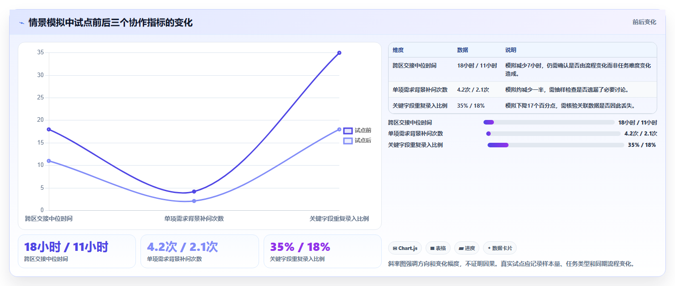Image resolution: width=675 pixels, height=286 pixels.
Task: Click the 数据 table column header
Action: [x=462, y=50]
